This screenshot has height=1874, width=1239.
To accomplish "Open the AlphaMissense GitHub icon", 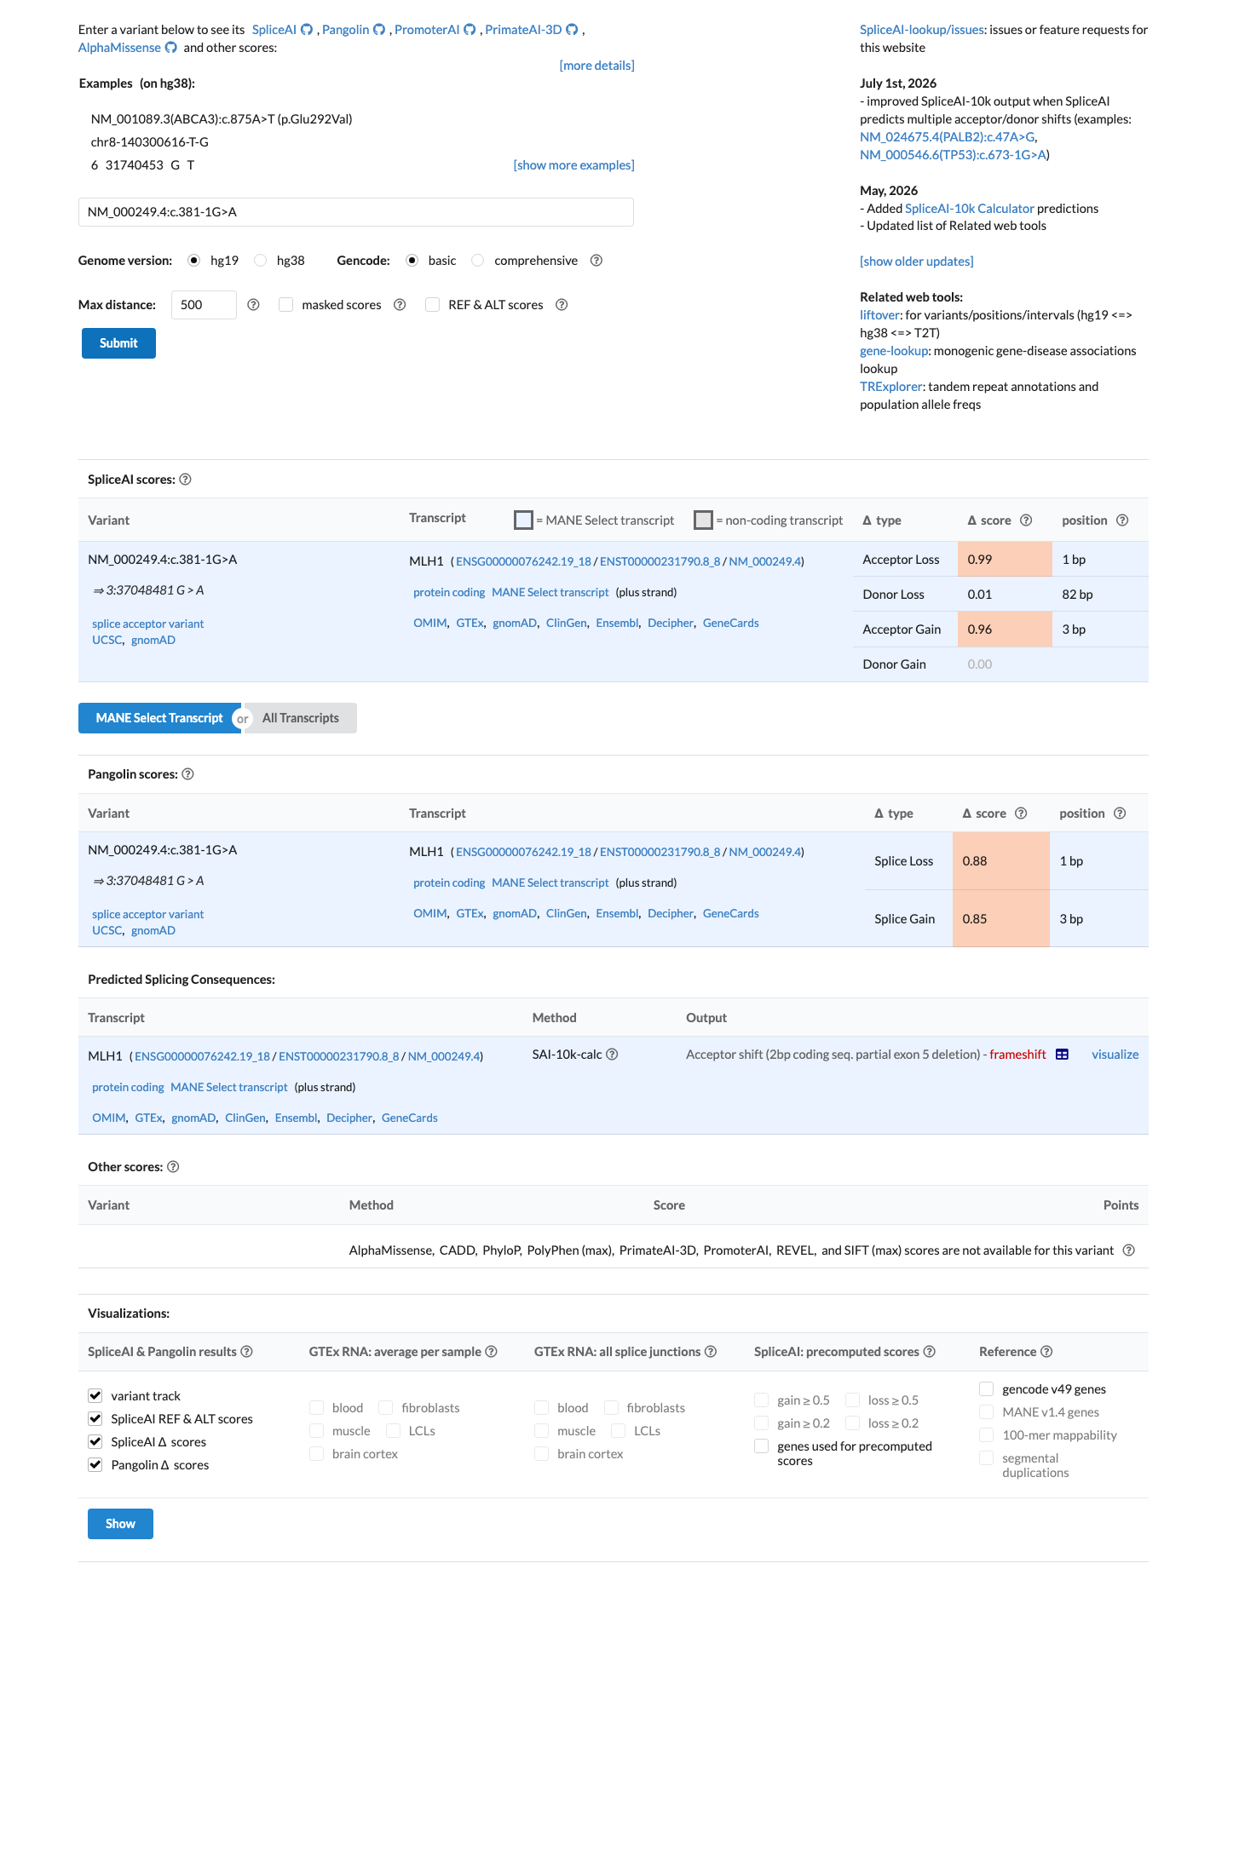I will coord(171,48).
